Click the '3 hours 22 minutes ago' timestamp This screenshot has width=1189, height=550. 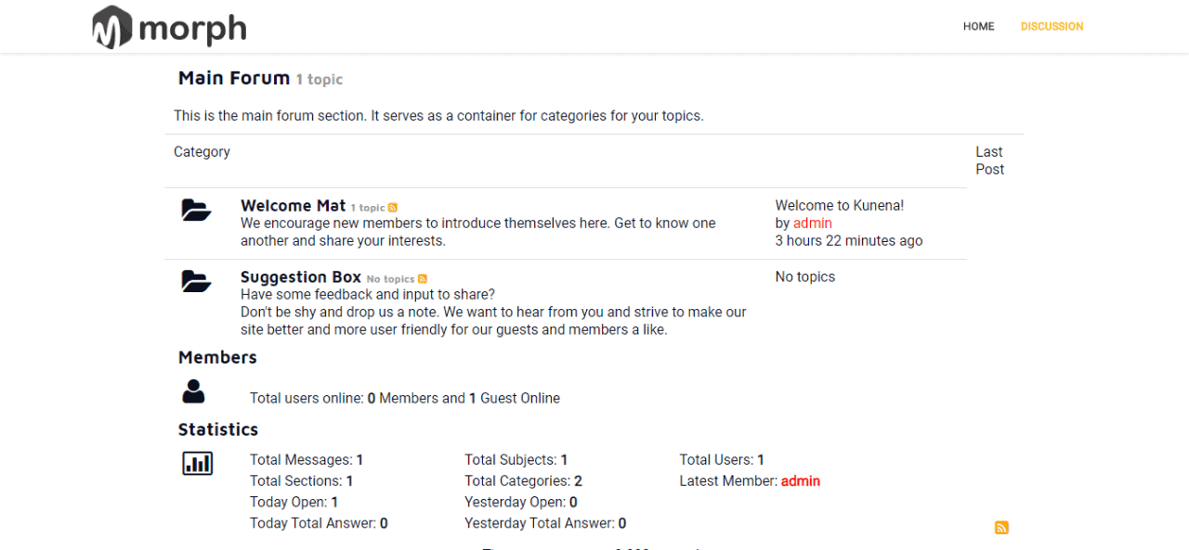pos(849,241)
